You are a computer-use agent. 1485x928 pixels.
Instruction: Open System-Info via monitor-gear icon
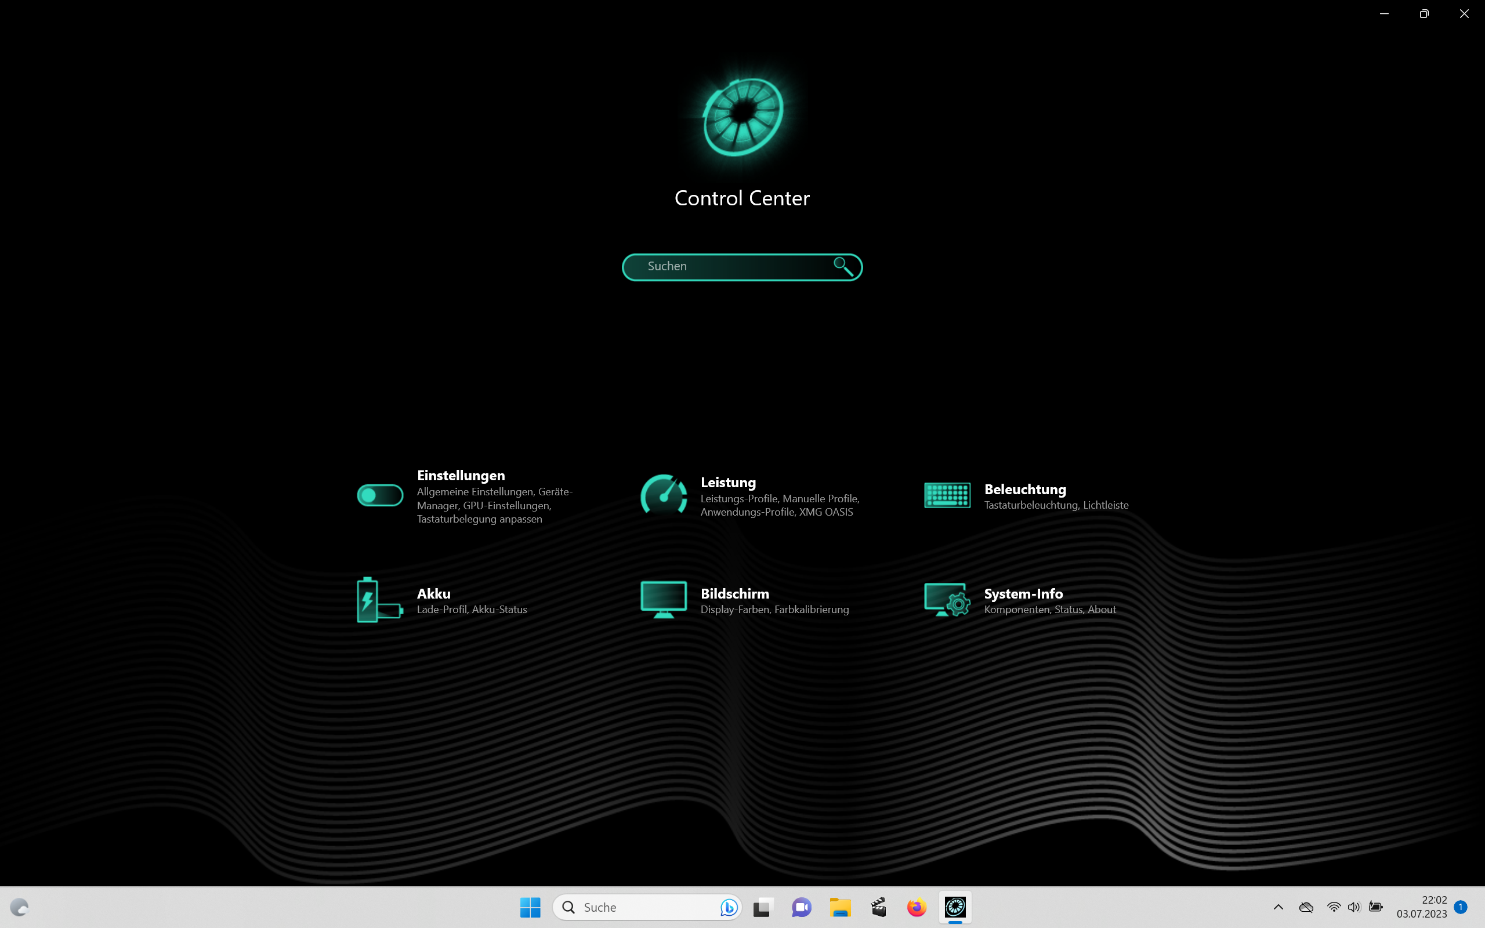pyautogui.click(x=947, y=600)
